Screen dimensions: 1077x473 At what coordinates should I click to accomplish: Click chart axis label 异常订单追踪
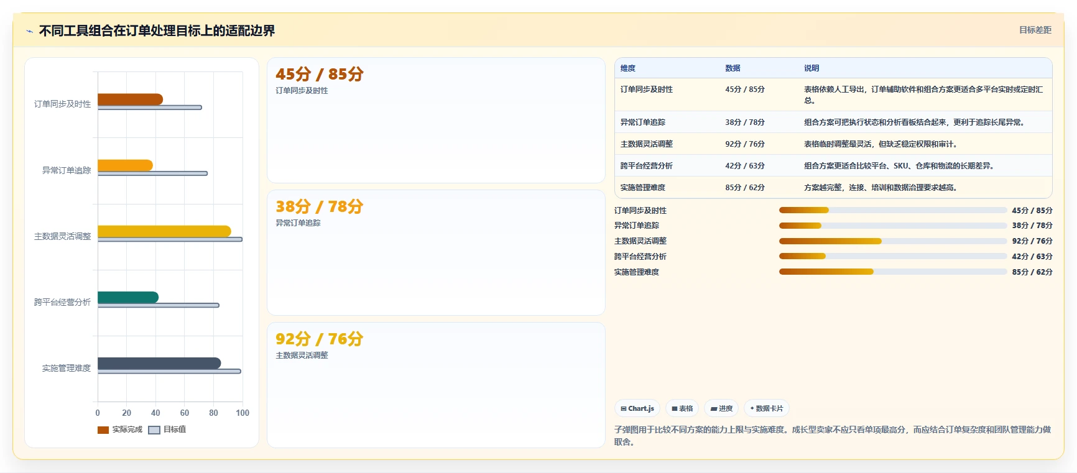67,170
